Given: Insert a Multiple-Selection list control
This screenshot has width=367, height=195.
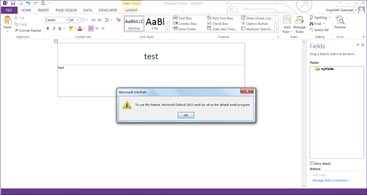Looking at the screenshot, I should point(257,29).
